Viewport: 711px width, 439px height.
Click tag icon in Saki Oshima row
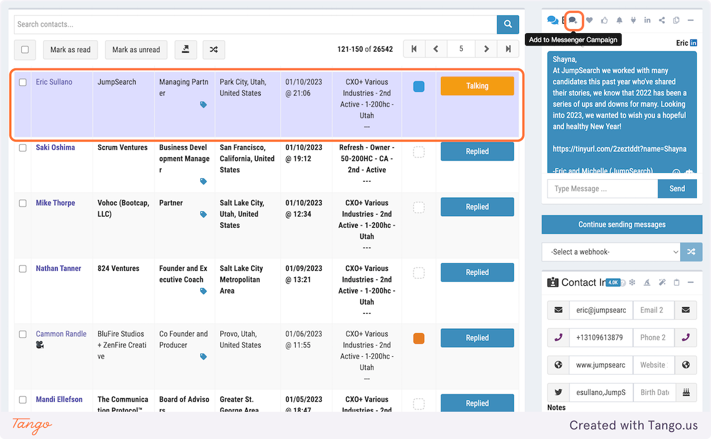coord(203,182)
